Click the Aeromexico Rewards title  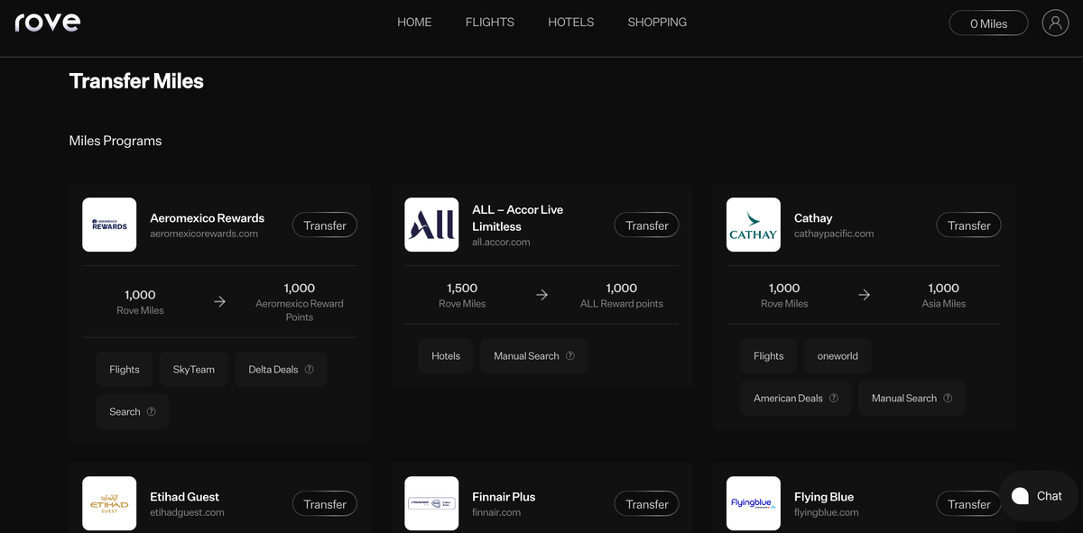pos(208,218)
